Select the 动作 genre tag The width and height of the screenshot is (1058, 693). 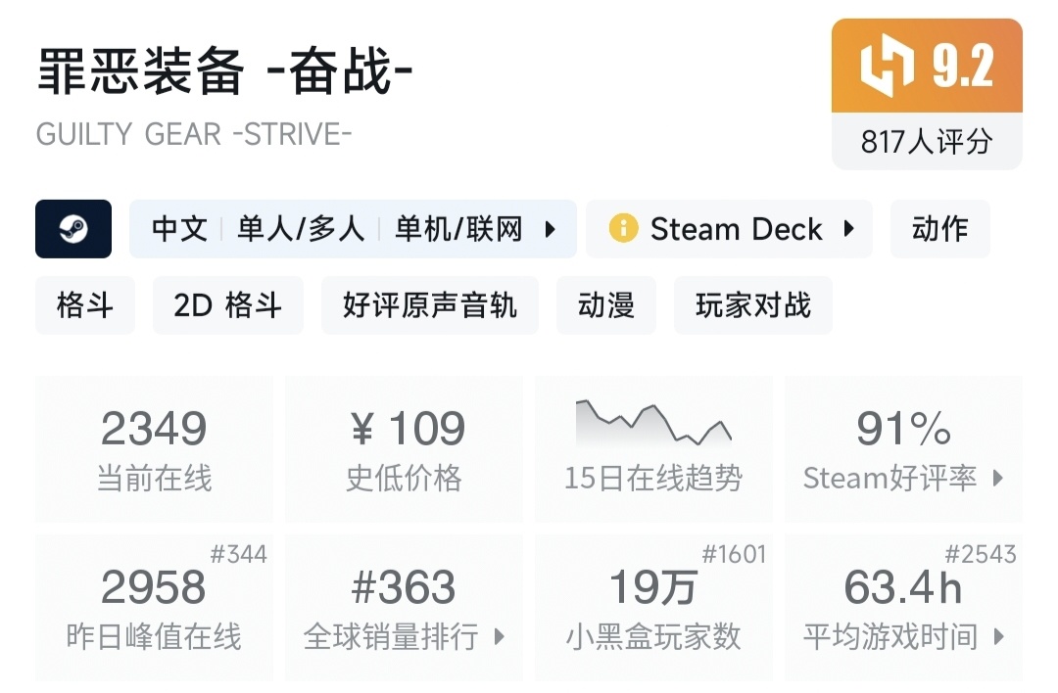940,229
